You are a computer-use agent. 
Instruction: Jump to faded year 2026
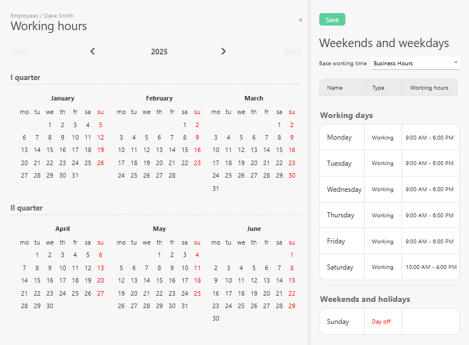[292, 52]
